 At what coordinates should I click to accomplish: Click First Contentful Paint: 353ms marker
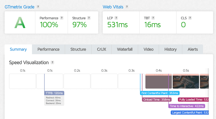pyautogui.click(x=160, y=93)
